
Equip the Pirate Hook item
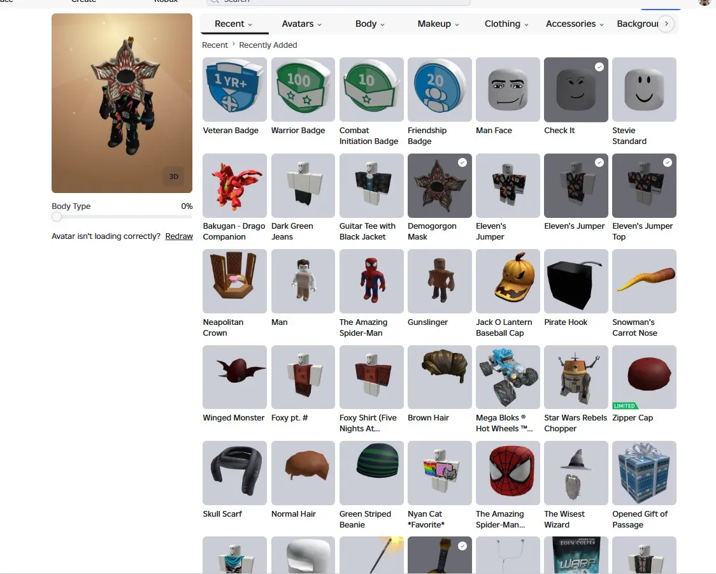[576, 282]
